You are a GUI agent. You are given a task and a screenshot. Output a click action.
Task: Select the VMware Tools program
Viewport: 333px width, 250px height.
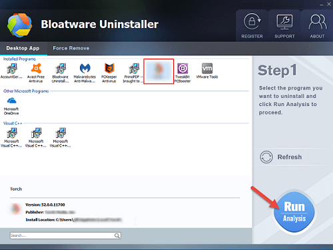point(207,71)
